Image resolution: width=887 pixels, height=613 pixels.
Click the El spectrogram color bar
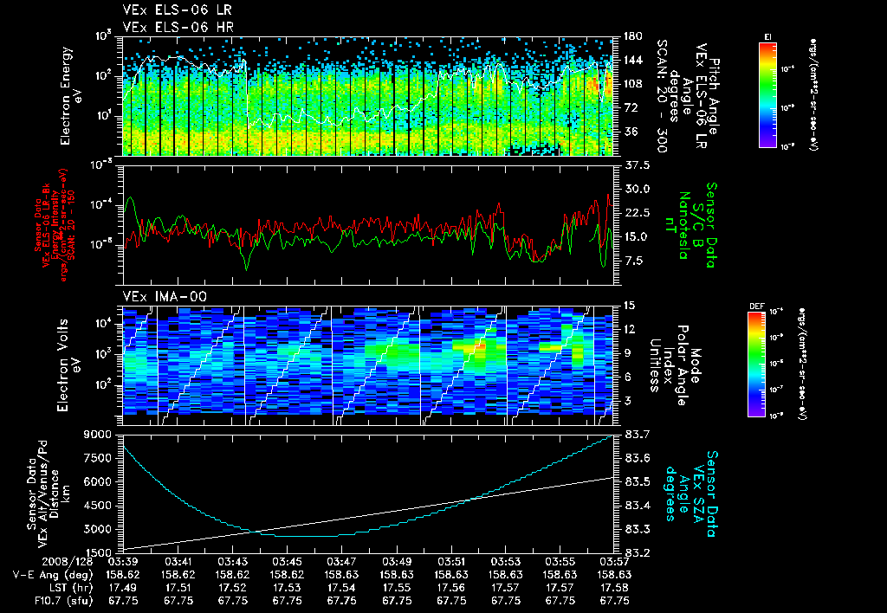767,94
